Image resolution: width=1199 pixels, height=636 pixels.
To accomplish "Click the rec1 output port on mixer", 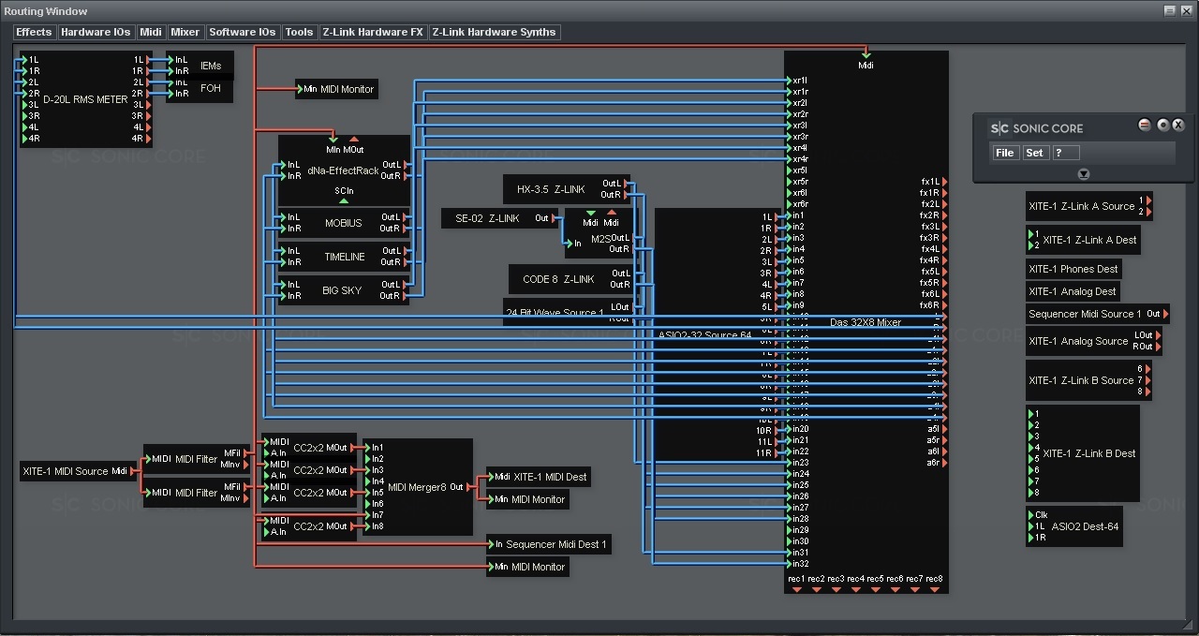I will click(x=796, y=588).
